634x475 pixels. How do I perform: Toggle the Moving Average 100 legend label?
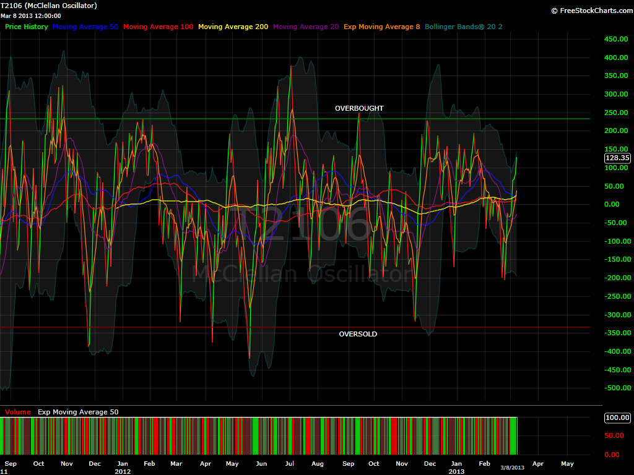tap(158, 27)
